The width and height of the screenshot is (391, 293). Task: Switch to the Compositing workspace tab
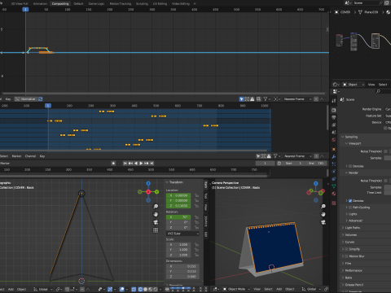click(x=60, y=3)
